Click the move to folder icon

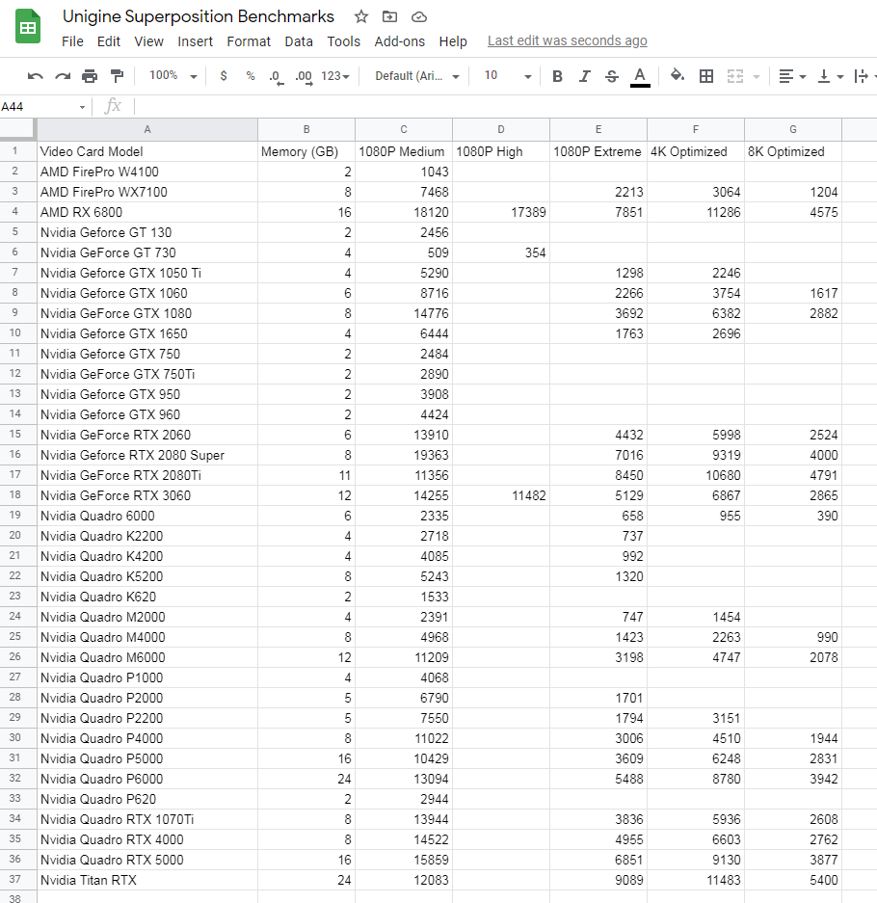[x=390, y=16]
